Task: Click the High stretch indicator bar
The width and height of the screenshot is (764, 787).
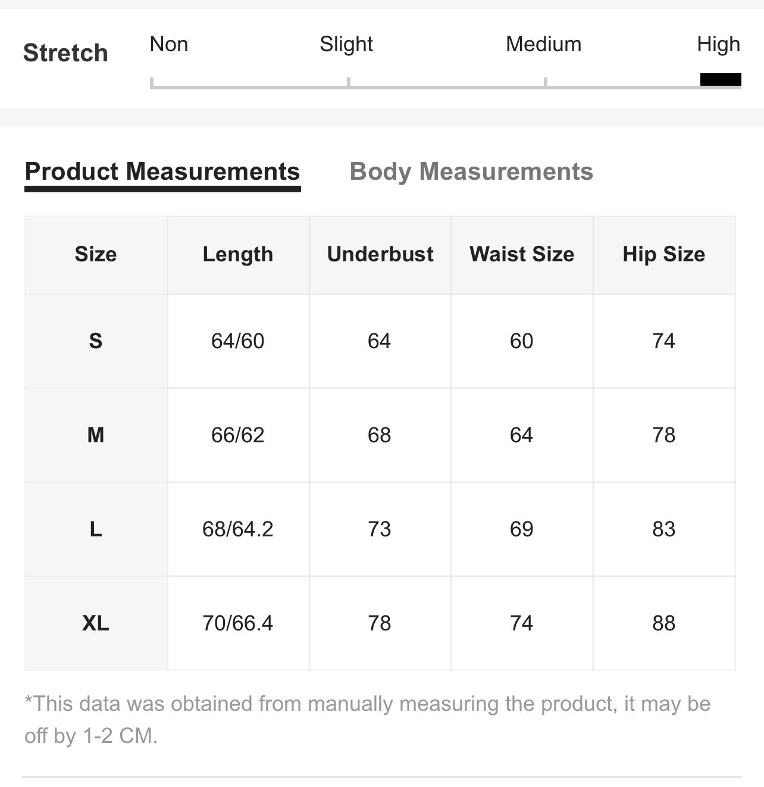Action: tap(721, 79)
